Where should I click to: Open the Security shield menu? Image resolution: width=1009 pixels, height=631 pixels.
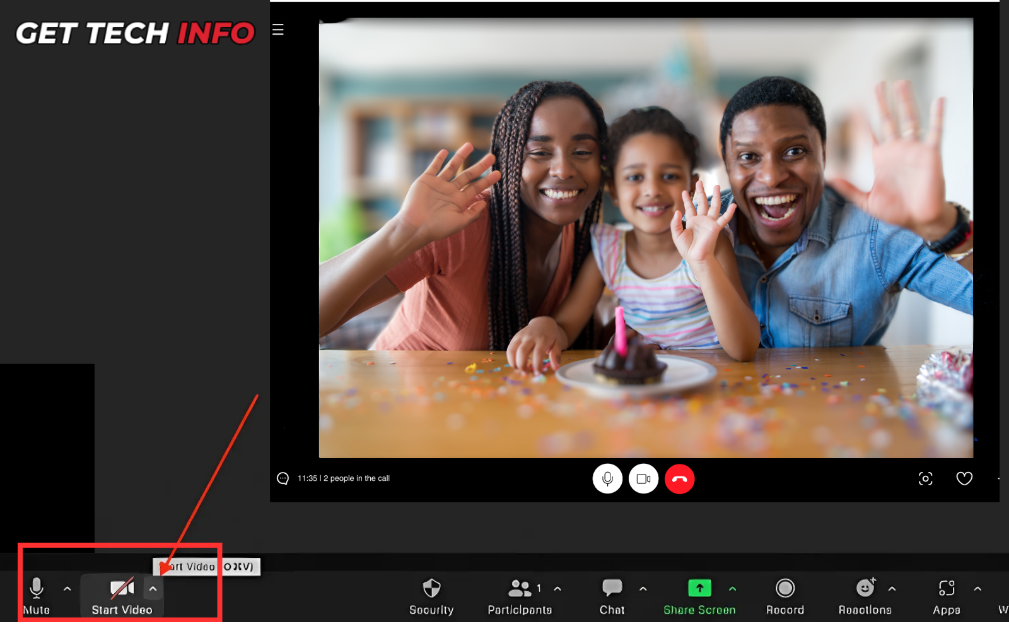(x=431, y=596)
